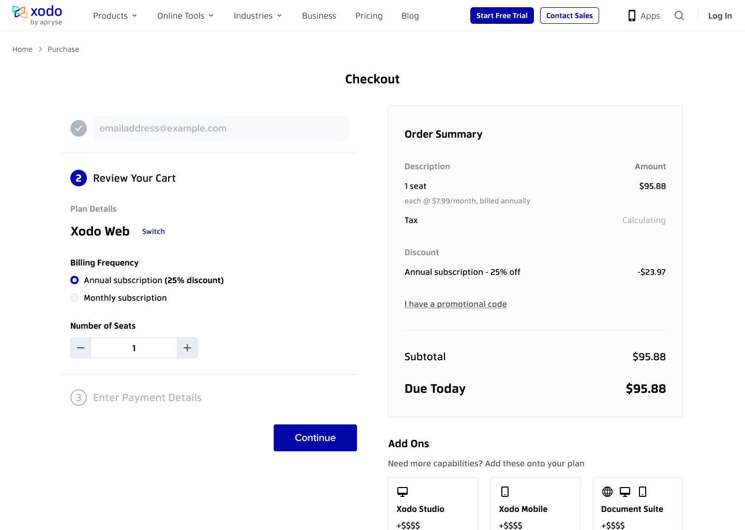Select the Xodo Mobile add-on card title
The height and width of the screenshot is (530, 745).
pyautogui.click(x=523, y=509)
